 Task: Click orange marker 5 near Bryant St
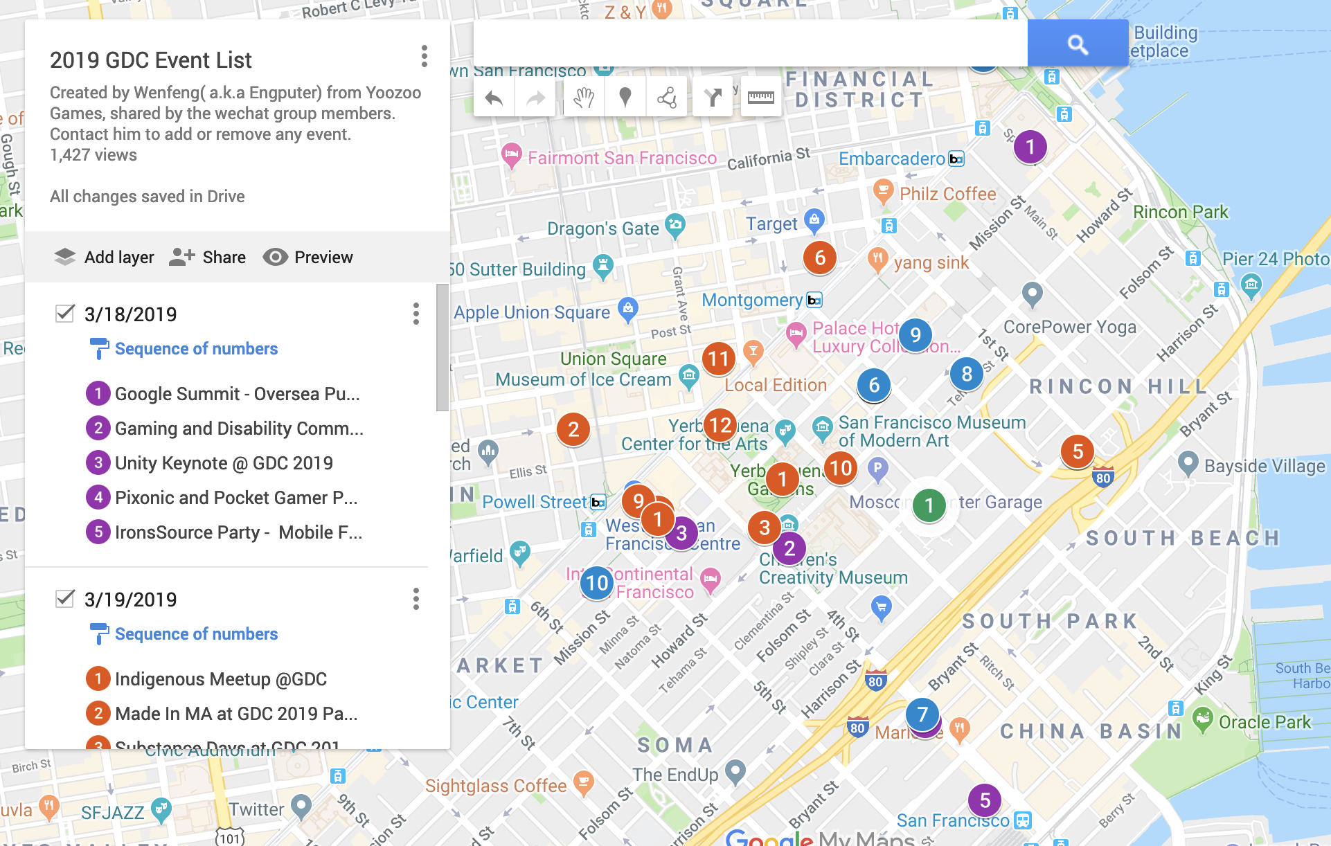(1078, 451)
